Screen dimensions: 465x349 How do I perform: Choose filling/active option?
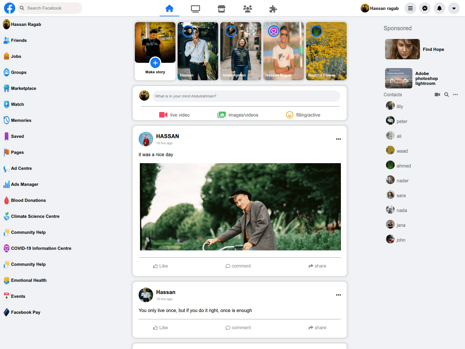303,115
